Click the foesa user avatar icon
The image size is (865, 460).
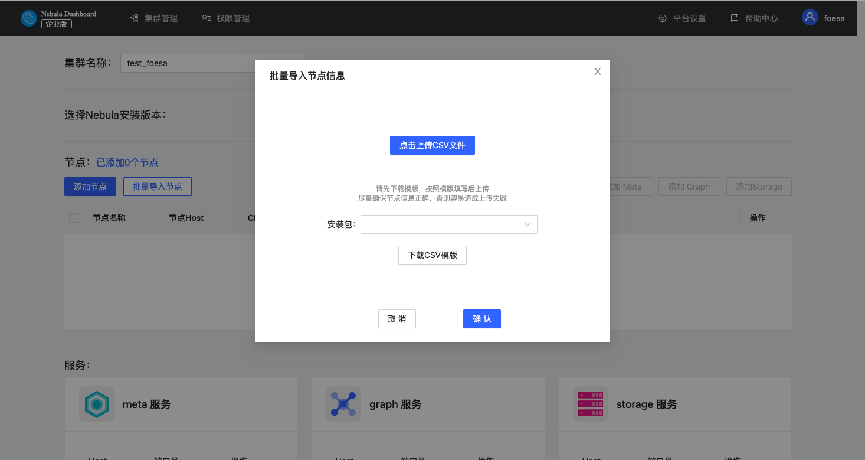pyautogui.click(x=810, y=18)
